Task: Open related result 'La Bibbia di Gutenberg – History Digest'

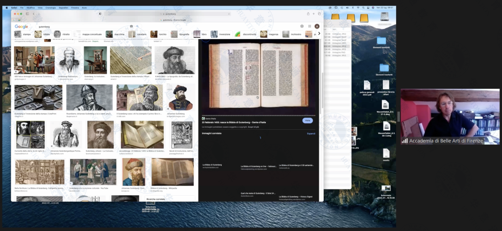Action: point(296,197)
